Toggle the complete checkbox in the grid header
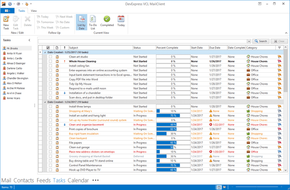The width and height of the screenshot is (290, 190). pyautogui.click(x=48, y=48)
